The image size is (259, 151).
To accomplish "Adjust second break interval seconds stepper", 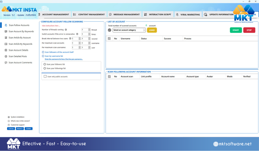I will [x=89, y=39].
